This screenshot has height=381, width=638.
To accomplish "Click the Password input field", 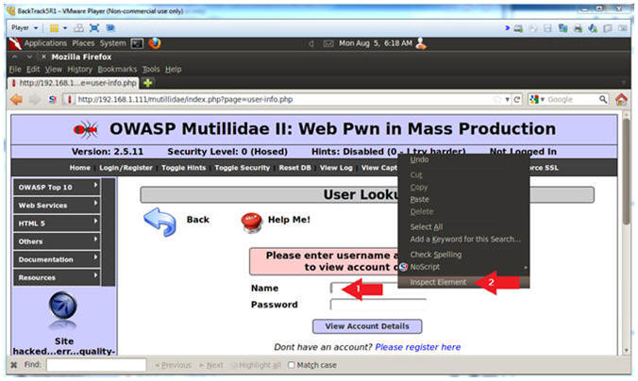I will 378,305.
